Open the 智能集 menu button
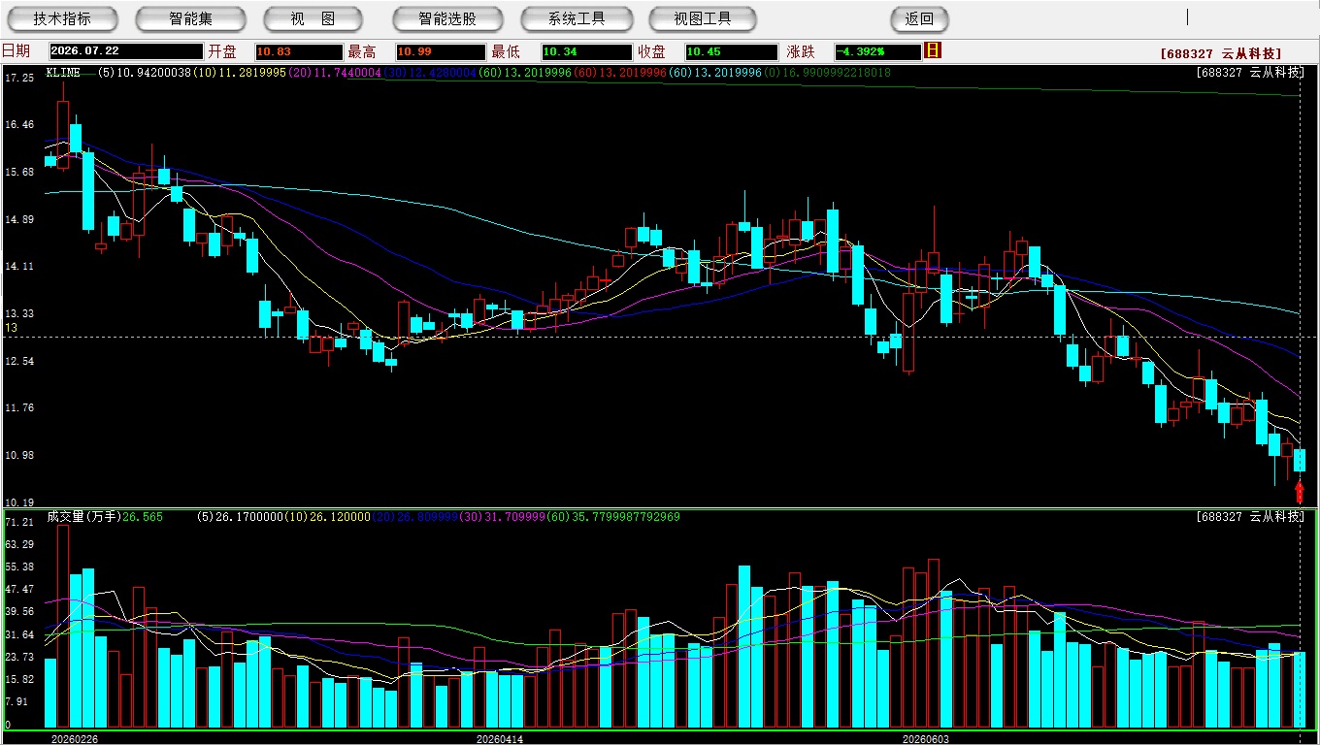Screen dimensions: 1320x745 coord(190,18)
